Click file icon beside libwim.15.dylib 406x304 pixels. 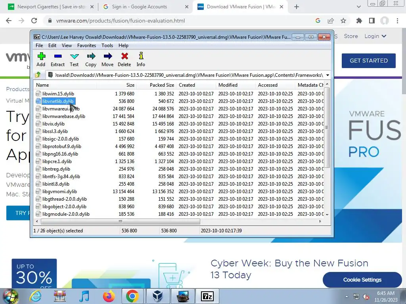tap(38, 93)
